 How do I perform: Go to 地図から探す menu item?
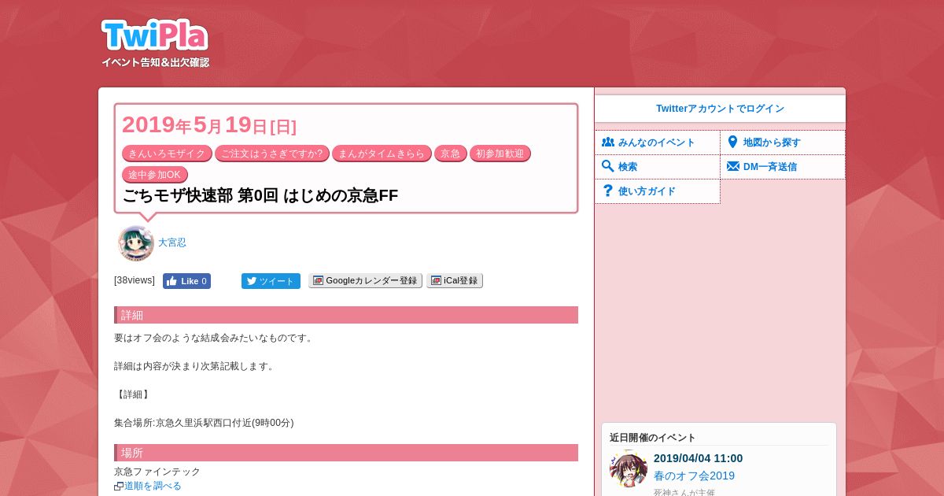(783, 143)
